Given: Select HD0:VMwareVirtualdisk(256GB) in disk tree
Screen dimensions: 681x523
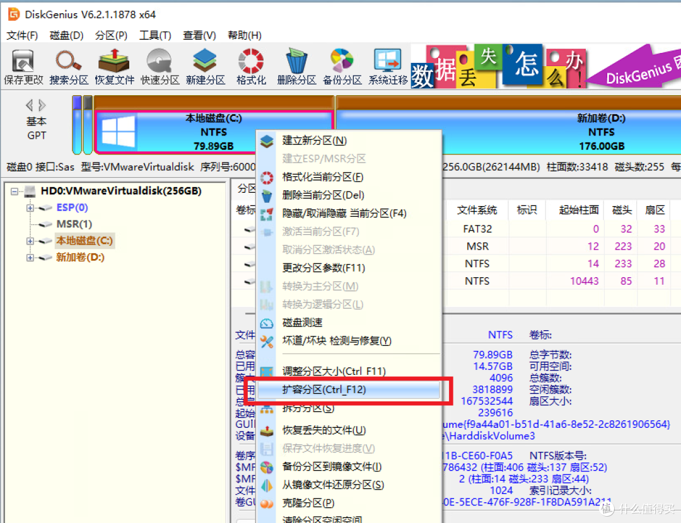Looking at the screenshot, I should [x=120, y=191].
